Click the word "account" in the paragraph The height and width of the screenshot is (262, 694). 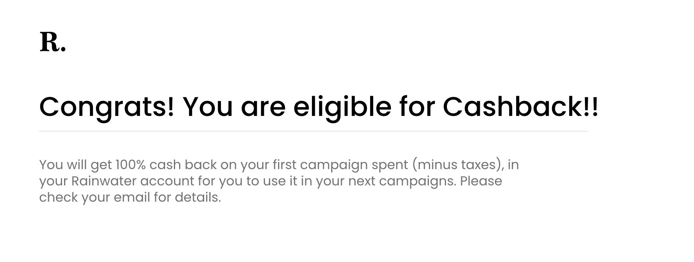click(167, 181)
